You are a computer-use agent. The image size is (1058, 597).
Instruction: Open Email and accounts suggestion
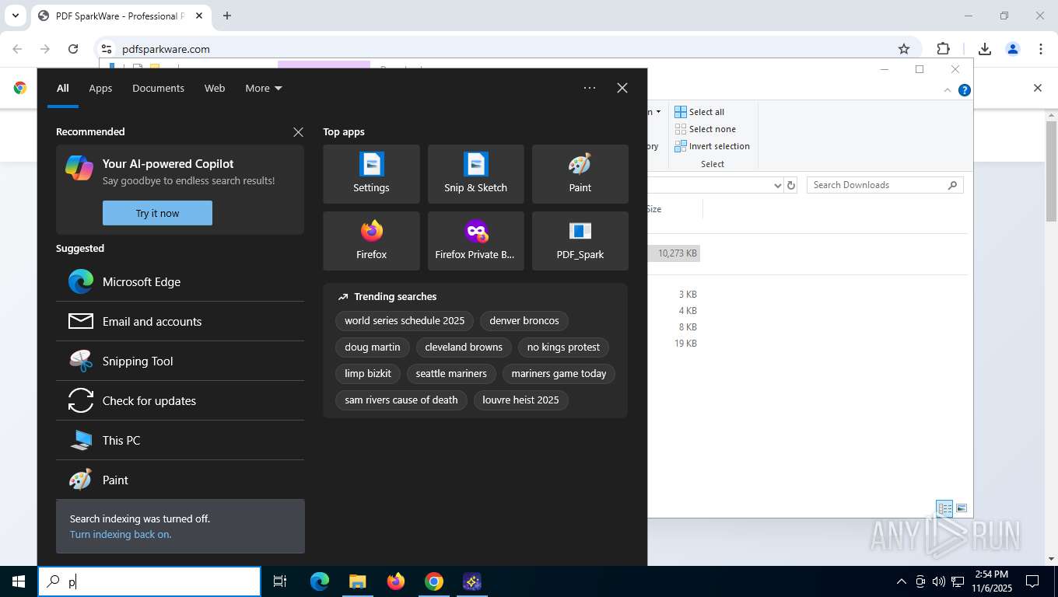(180, 321)
